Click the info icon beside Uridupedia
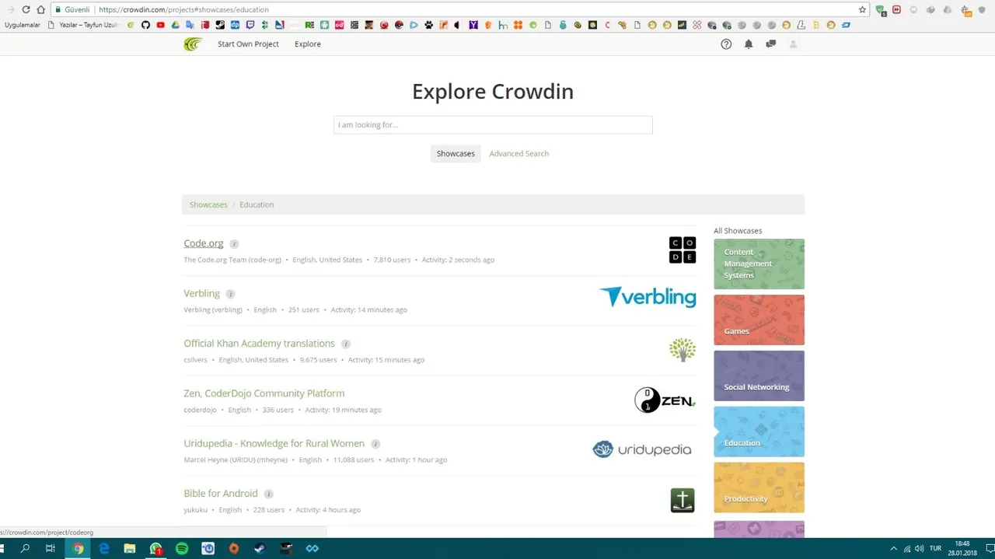The width and height of the screenshot is (995, 559). coord(375,444)
